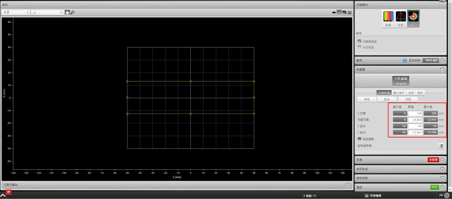
Task: Click the 保存 button
Action: click(367, 99)
